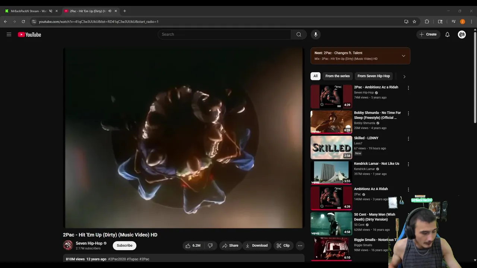Viewport: 477px width, 268px height.
Task: Open Biggie Smalls 6:10 video thumbnail
Action: click(x=331, y=249)
